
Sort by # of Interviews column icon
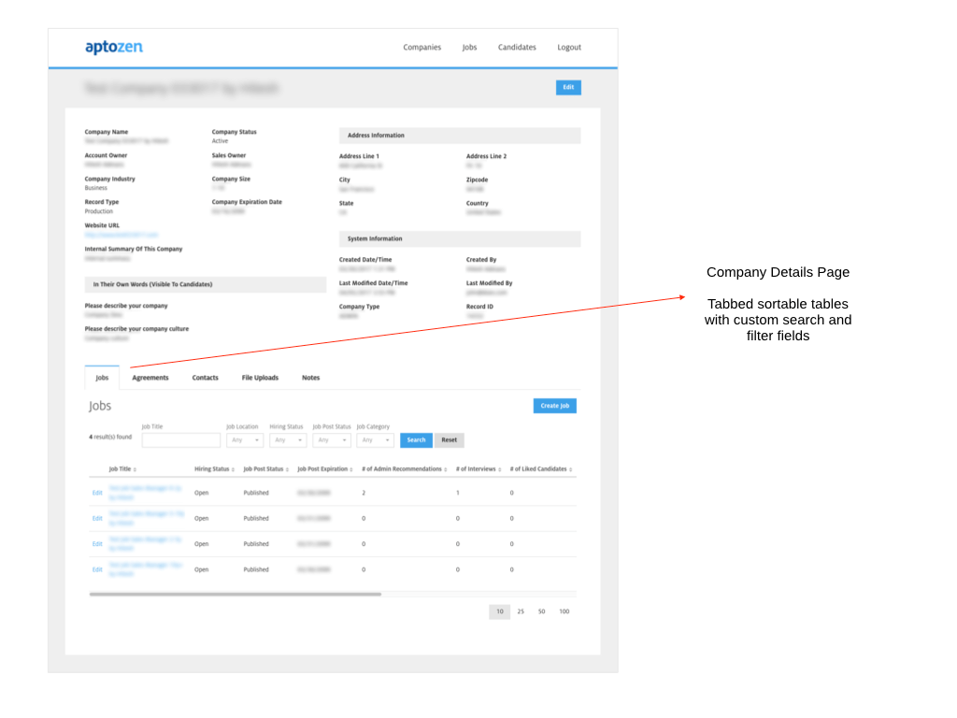(501, 469)
